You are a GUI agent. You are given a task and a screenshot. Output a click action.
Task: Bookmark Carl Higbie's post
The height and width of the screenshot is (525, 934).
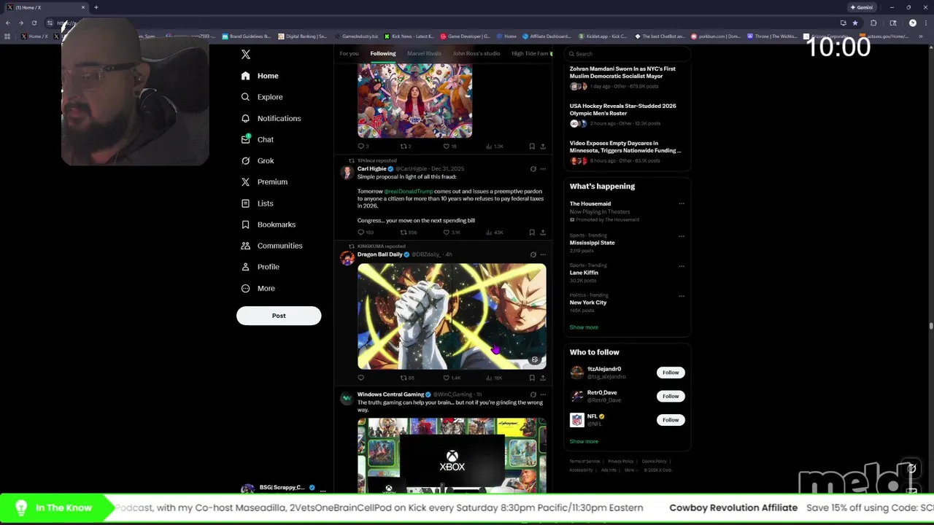click(x=532, y=232)
